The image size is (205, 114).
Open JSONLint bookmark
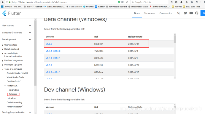click(x=12, y=7)
